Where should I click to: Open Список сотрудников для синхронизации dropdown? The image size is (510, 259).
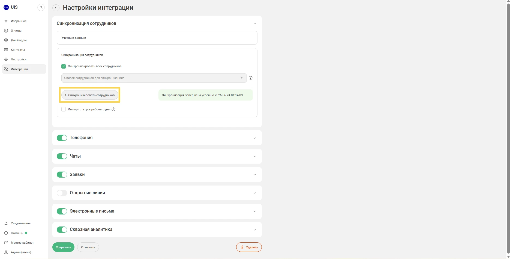click(x=154, y=78)
